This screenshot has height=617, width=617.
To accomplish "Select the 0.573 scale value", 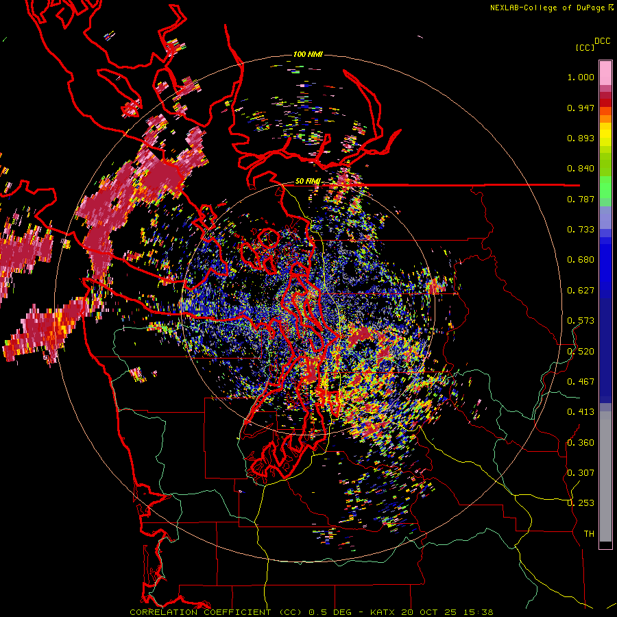I will (x=581, y=321).
